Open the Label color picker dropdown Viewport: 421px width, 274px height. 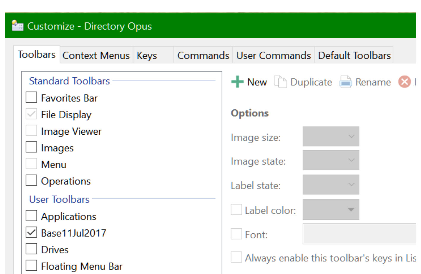pos(331,209)
